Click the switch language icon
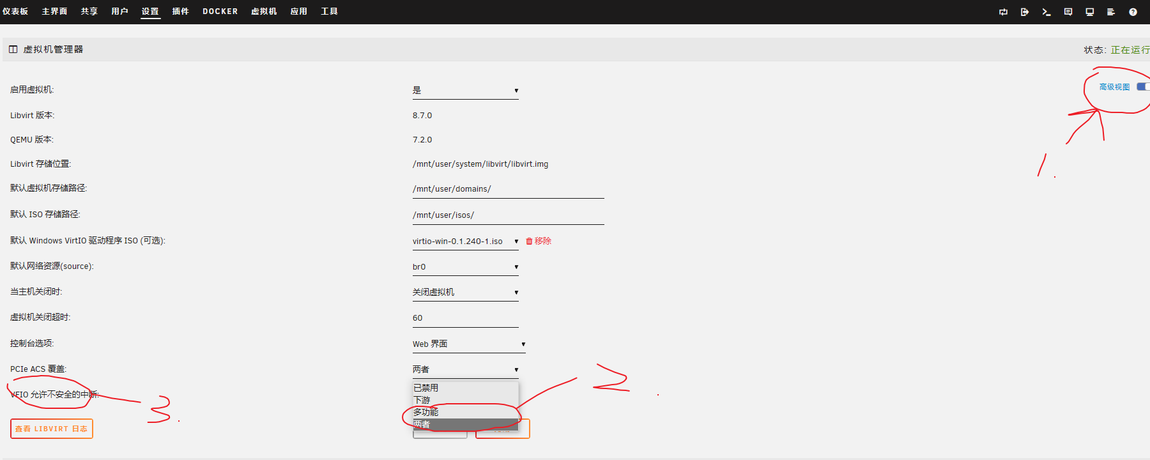This screenshot has height=460, width=1150. (1003, 12)
